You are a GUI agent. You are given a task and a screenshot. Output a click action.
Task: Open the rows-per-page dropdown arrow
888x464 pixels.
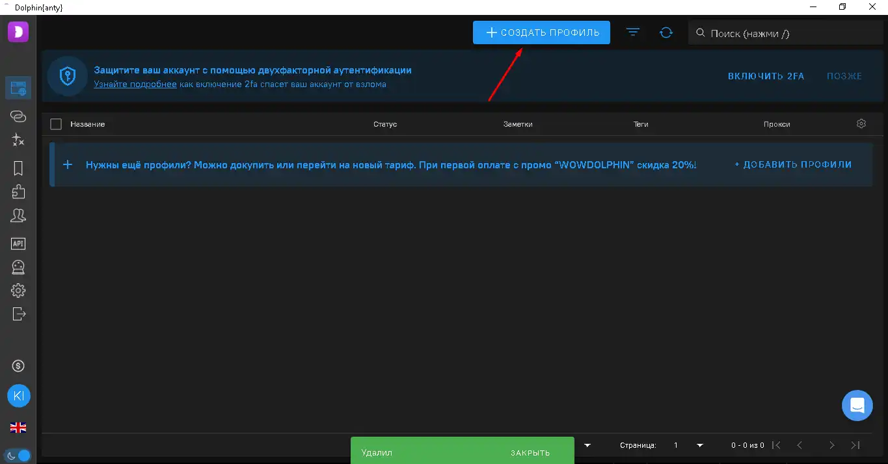coord(587,445)
